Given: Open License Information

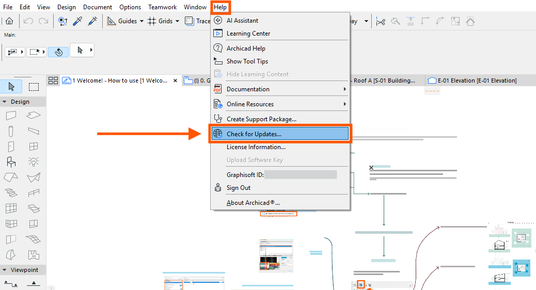Looking at the screenshot, I should pyautogui.click(x=280, y=147).
